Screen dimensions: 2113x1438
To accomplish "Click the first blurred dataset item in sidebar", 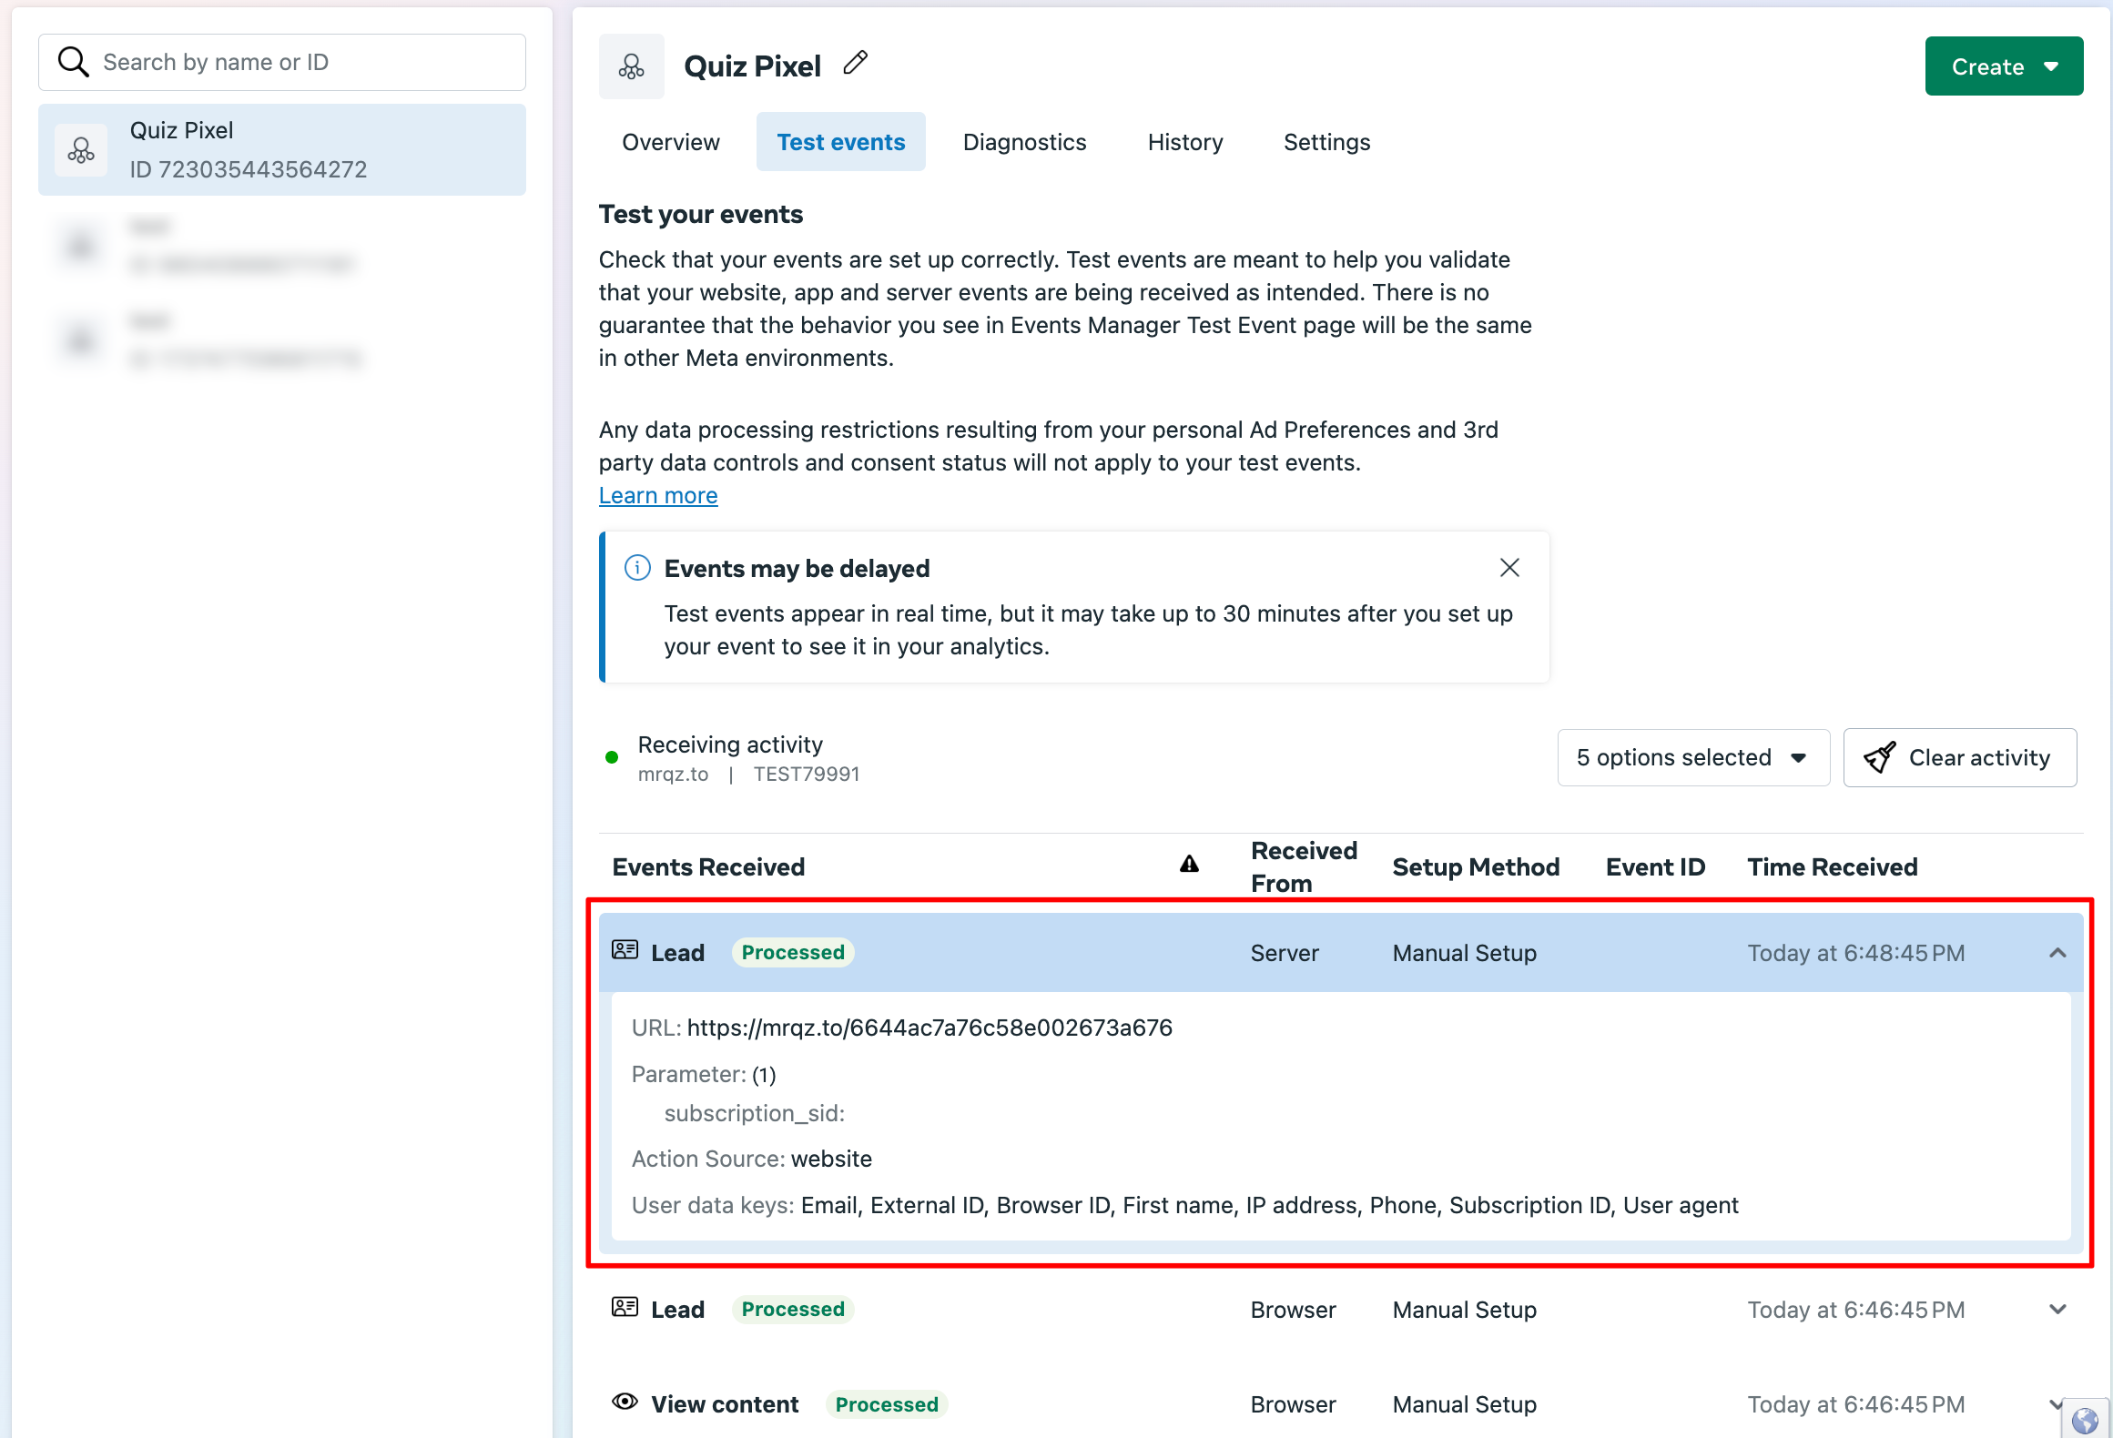I will click(x=282, y=246).
